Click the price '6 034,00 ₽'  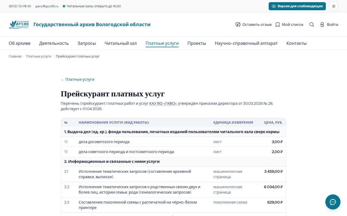(x=273, y=187)
